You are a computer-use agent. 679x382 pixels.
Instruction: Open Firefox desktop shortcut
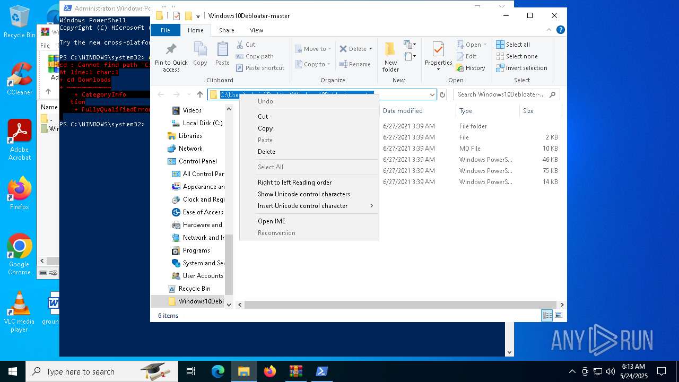click(x=20, y=193)
